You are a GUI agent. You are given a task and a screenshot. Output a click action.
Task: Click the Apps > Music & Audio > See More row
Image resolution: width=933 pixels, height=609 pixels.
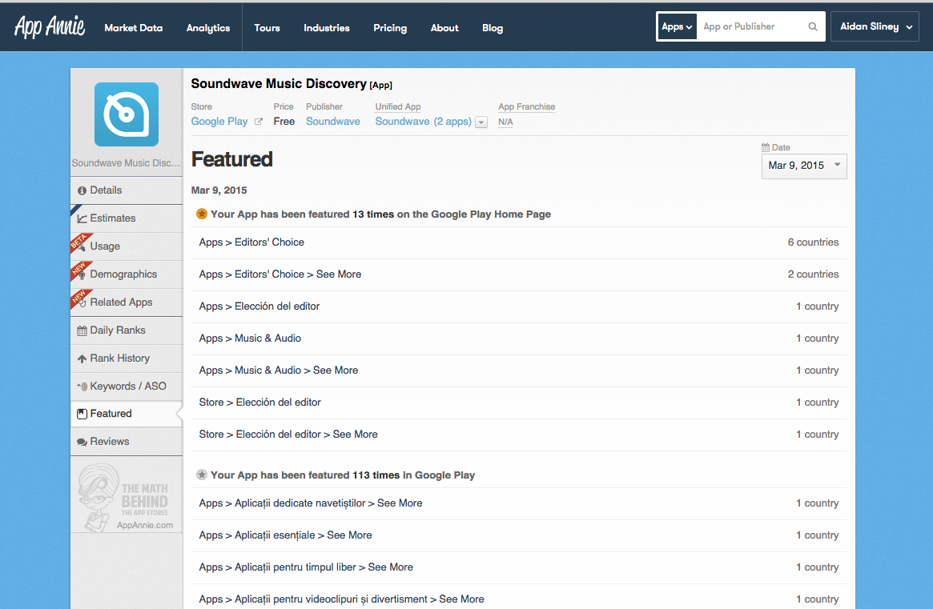519,371
